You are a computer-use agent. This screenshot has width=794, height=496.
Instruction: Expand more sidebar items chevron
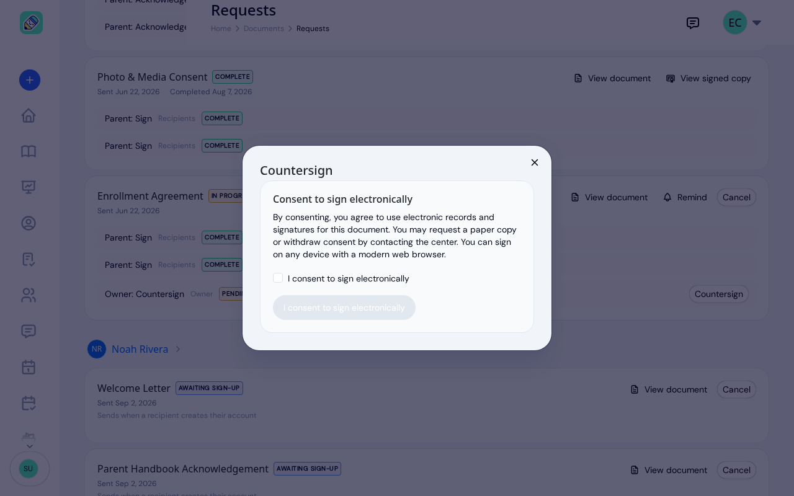tap(29, 446)
